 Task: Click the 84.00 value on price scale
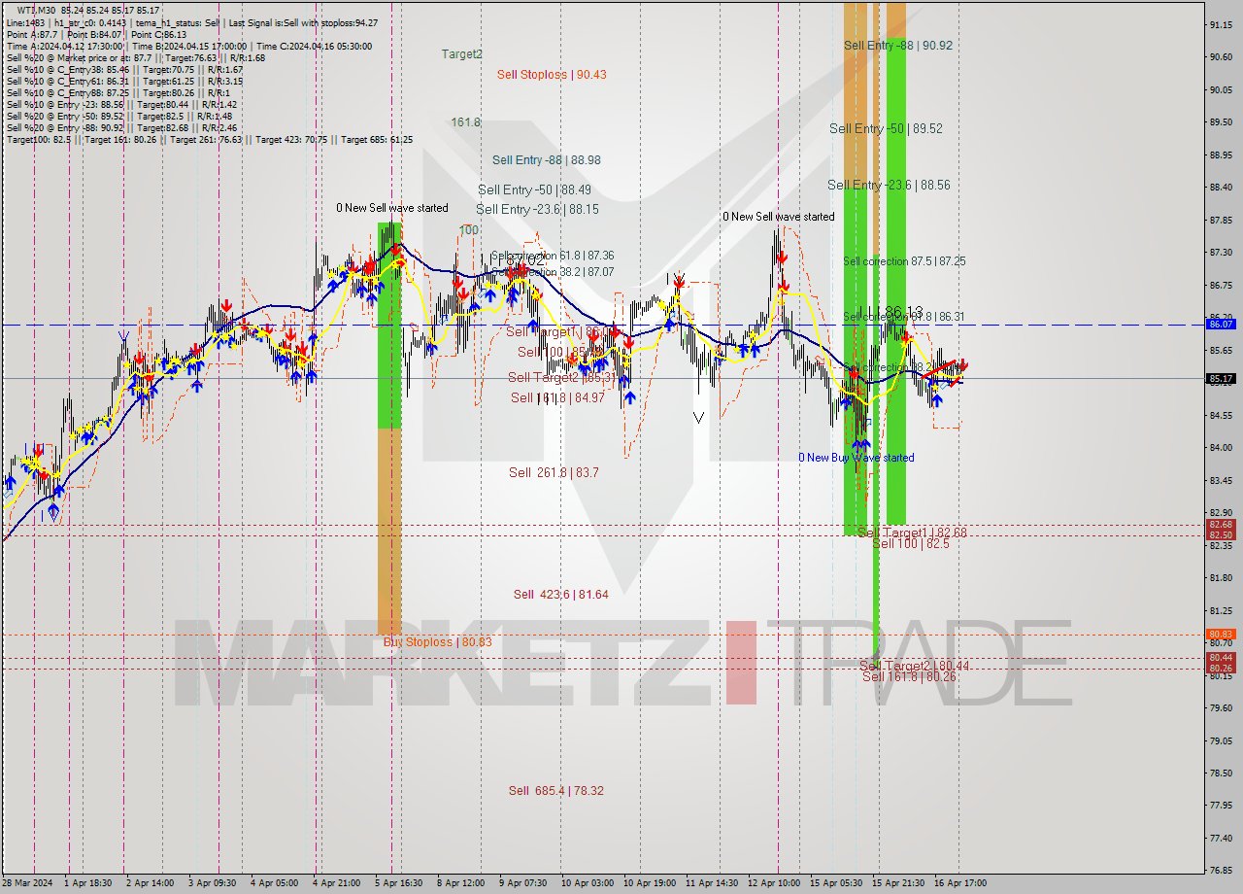tap(1221, 448)
